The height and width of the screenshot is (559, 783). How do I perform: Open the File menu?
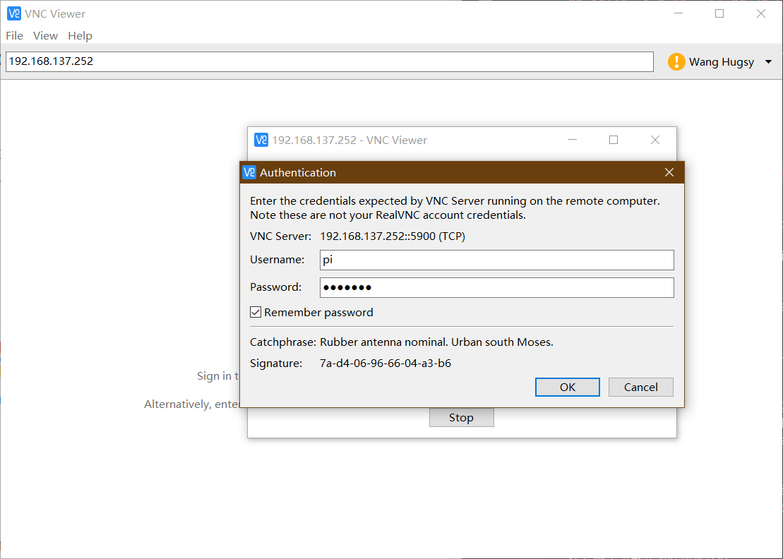[x=15, y=36]
